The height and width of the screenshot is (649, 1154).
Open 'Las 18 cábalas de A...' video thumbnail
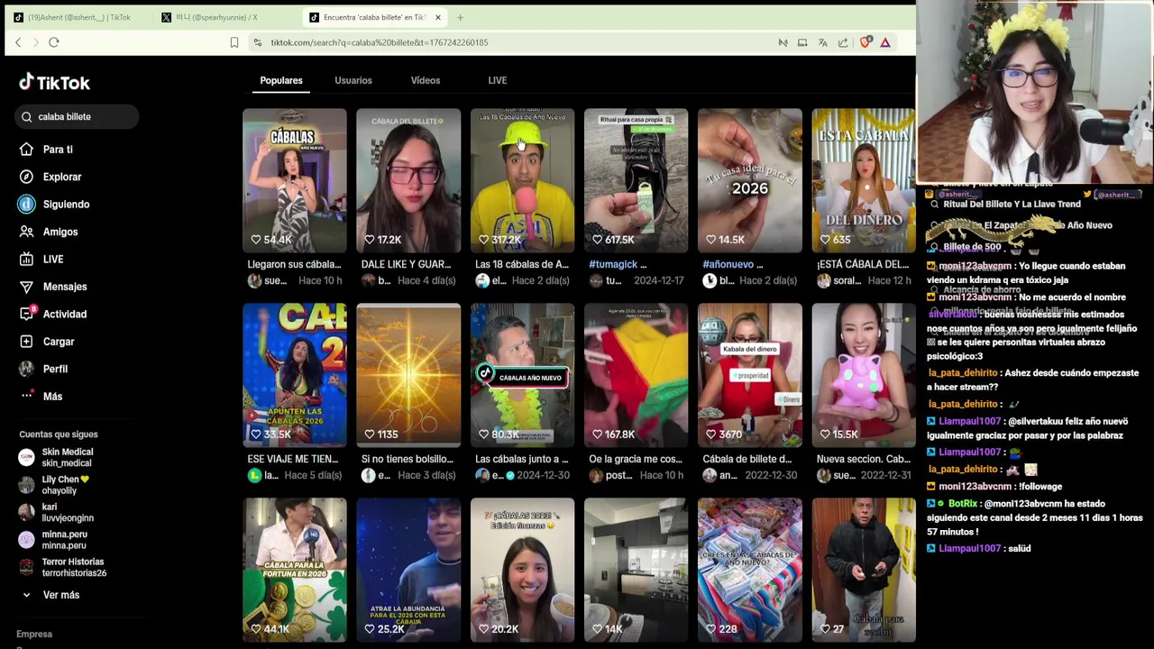pos(522,180)
